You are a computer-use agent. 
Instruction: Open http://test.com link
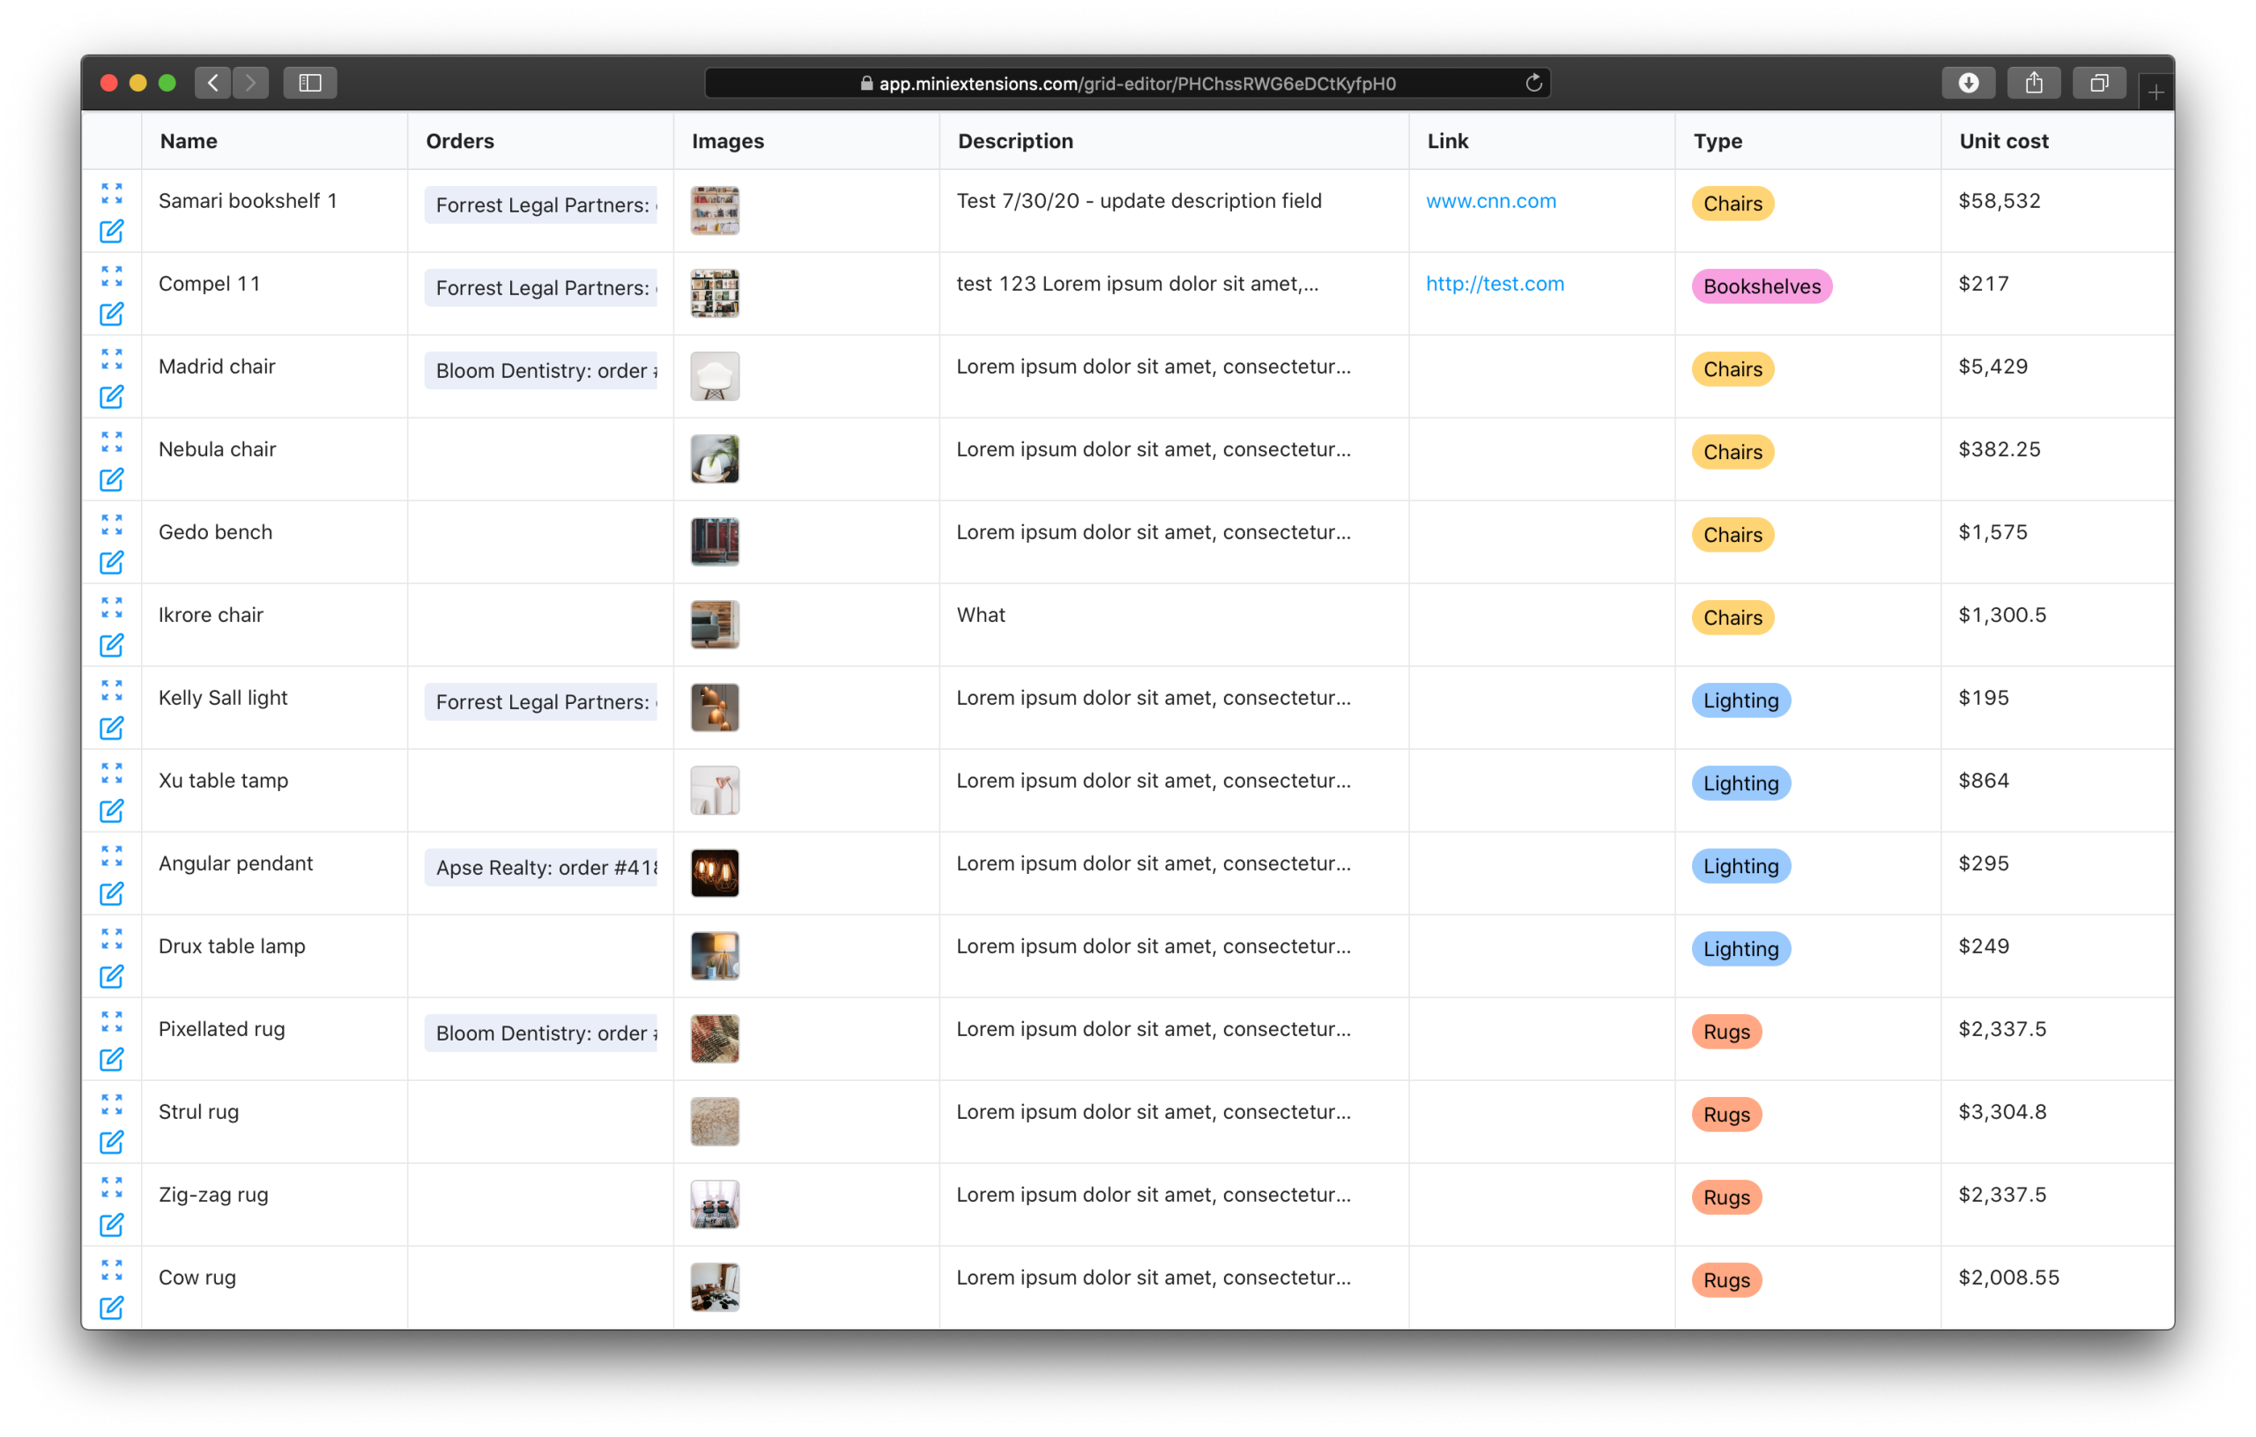1495,284
